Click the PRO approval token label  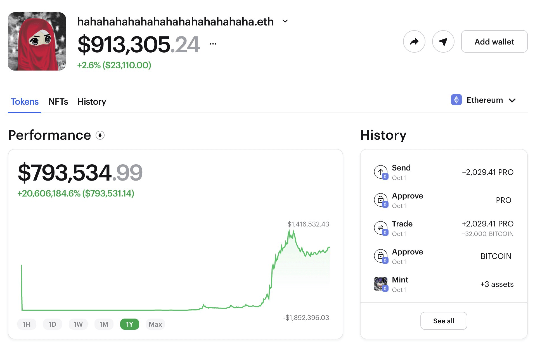pos(503,200)
